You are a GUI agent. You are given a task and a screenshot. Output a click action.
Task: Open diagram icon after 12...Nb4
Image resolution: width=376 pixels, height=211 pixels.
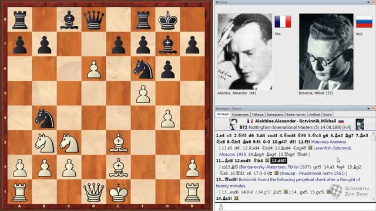[267, 161]
